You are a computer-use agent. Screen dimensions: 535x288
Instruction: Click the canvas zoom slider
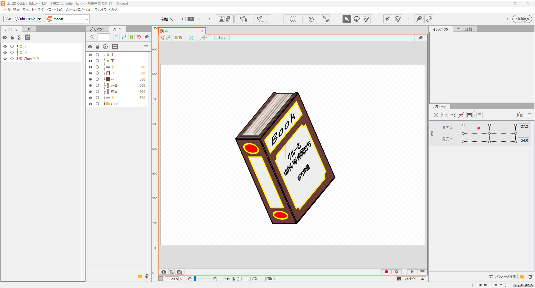coord(203,279)
